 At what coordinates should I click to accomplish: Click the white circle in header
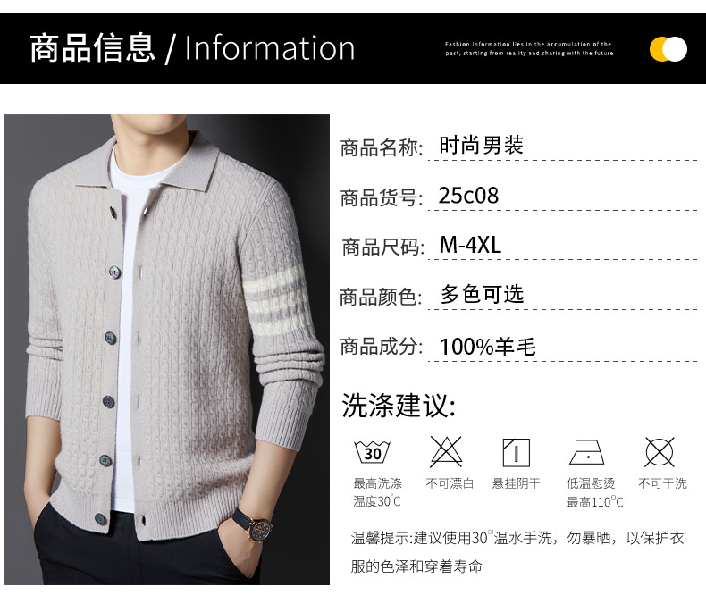[675, 49]
